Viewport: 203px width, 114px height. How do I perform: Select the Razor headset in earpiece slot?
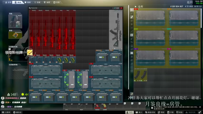click(x=15, y=21)
